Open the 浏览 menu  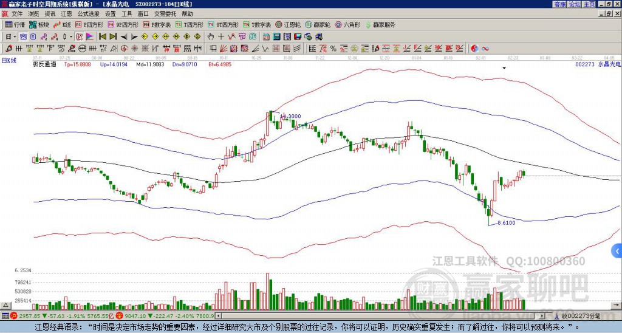pos(33,14)
